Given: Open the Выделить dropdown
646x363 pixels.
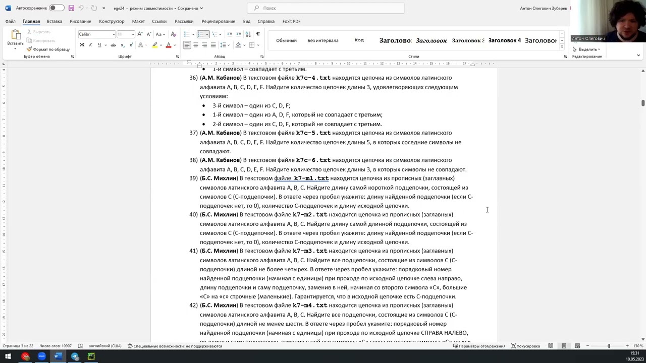Looking at the screenshot, I should 586,49.
